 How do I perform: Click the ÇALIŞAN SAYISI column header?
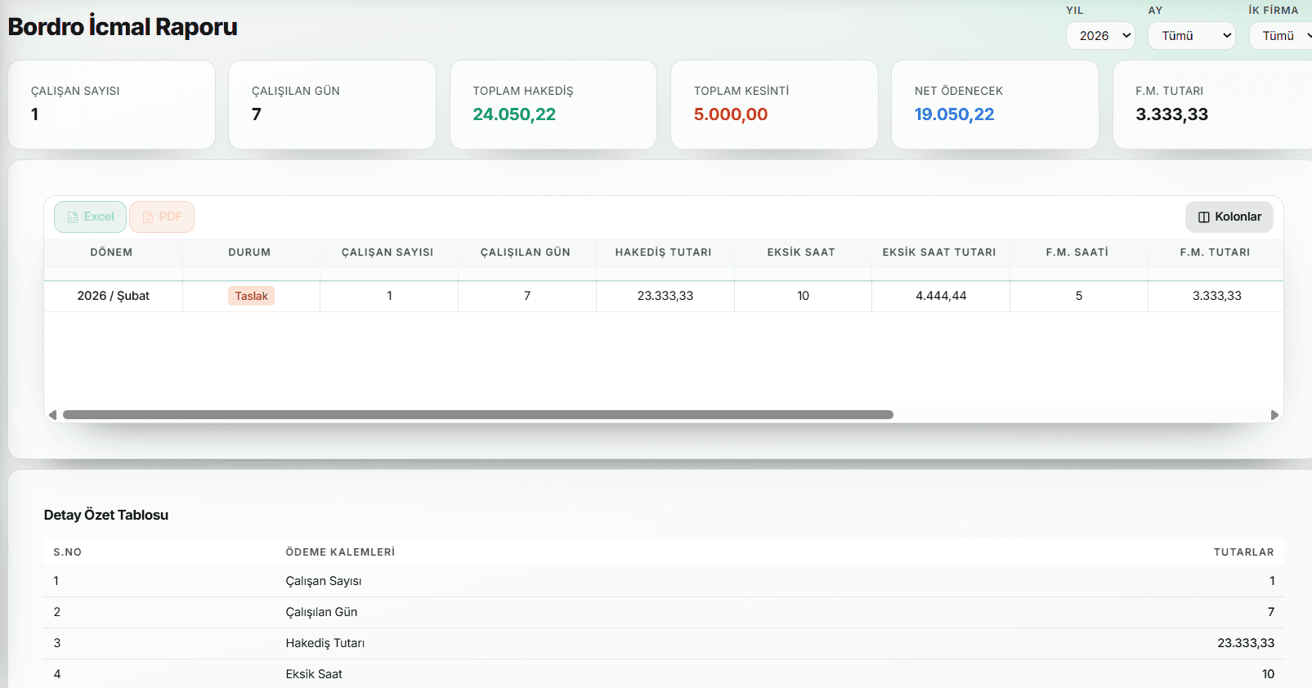tap(387, 252)
